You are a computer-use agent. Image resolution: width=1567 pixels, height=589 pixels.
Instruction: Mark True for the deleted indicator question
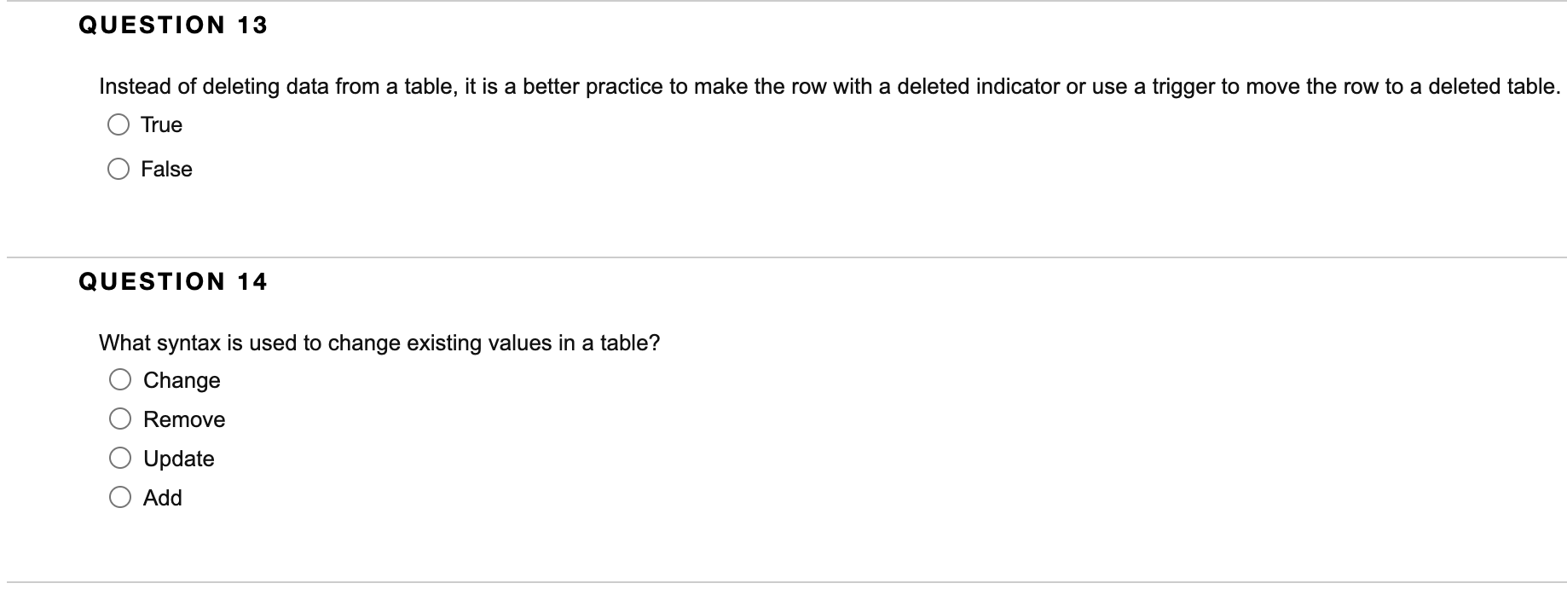coord(119,124)
